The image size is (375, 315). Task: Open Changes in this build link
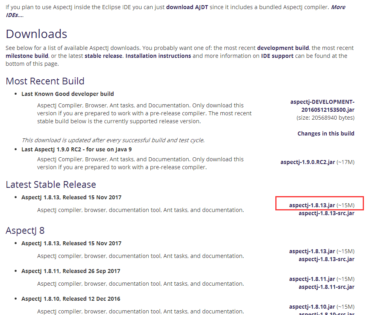click(326, 134)
